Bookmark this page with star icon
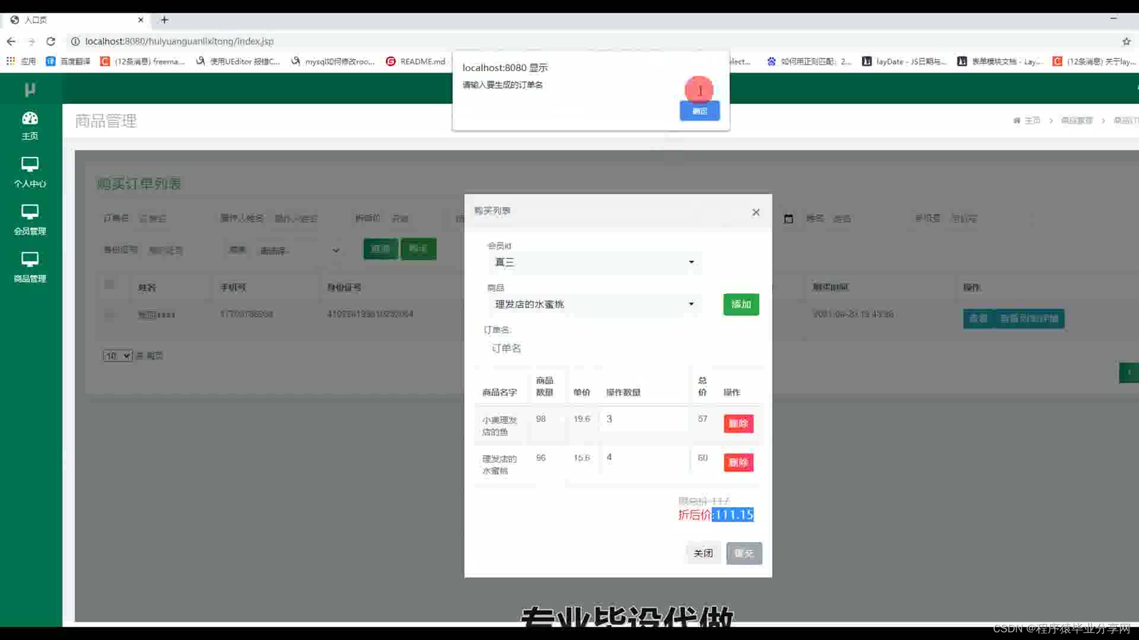The image size is (1139, 640). point(1126,41)
